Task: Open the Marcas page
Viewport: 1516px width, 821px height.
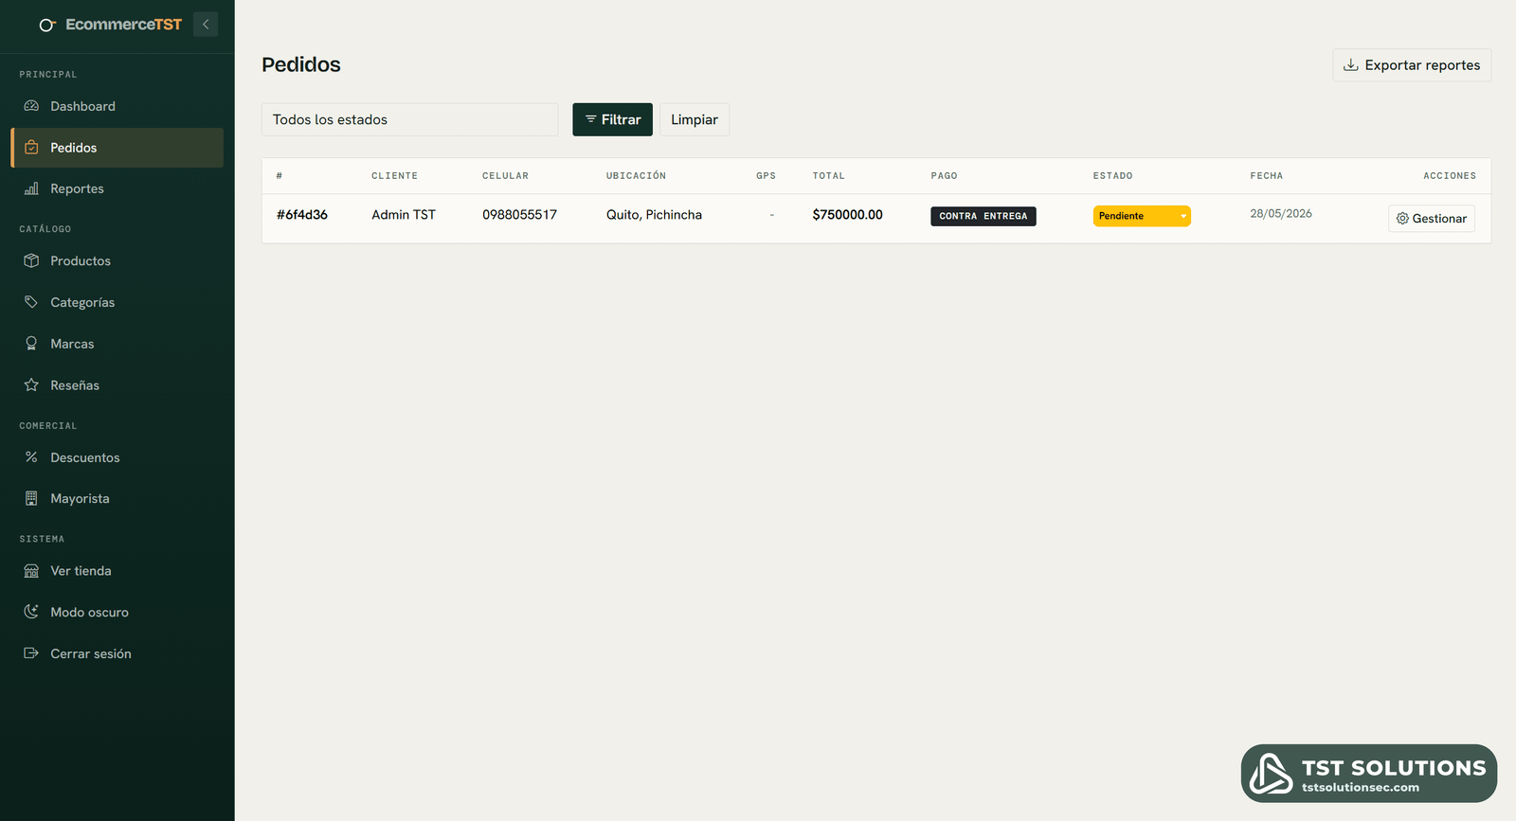Action: (x=117, y=344)
